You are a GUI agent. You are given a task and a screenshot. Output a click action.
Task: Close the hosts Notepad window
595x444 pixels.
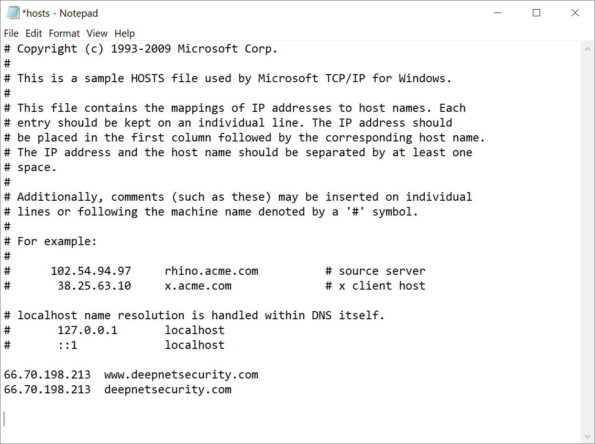575,13
